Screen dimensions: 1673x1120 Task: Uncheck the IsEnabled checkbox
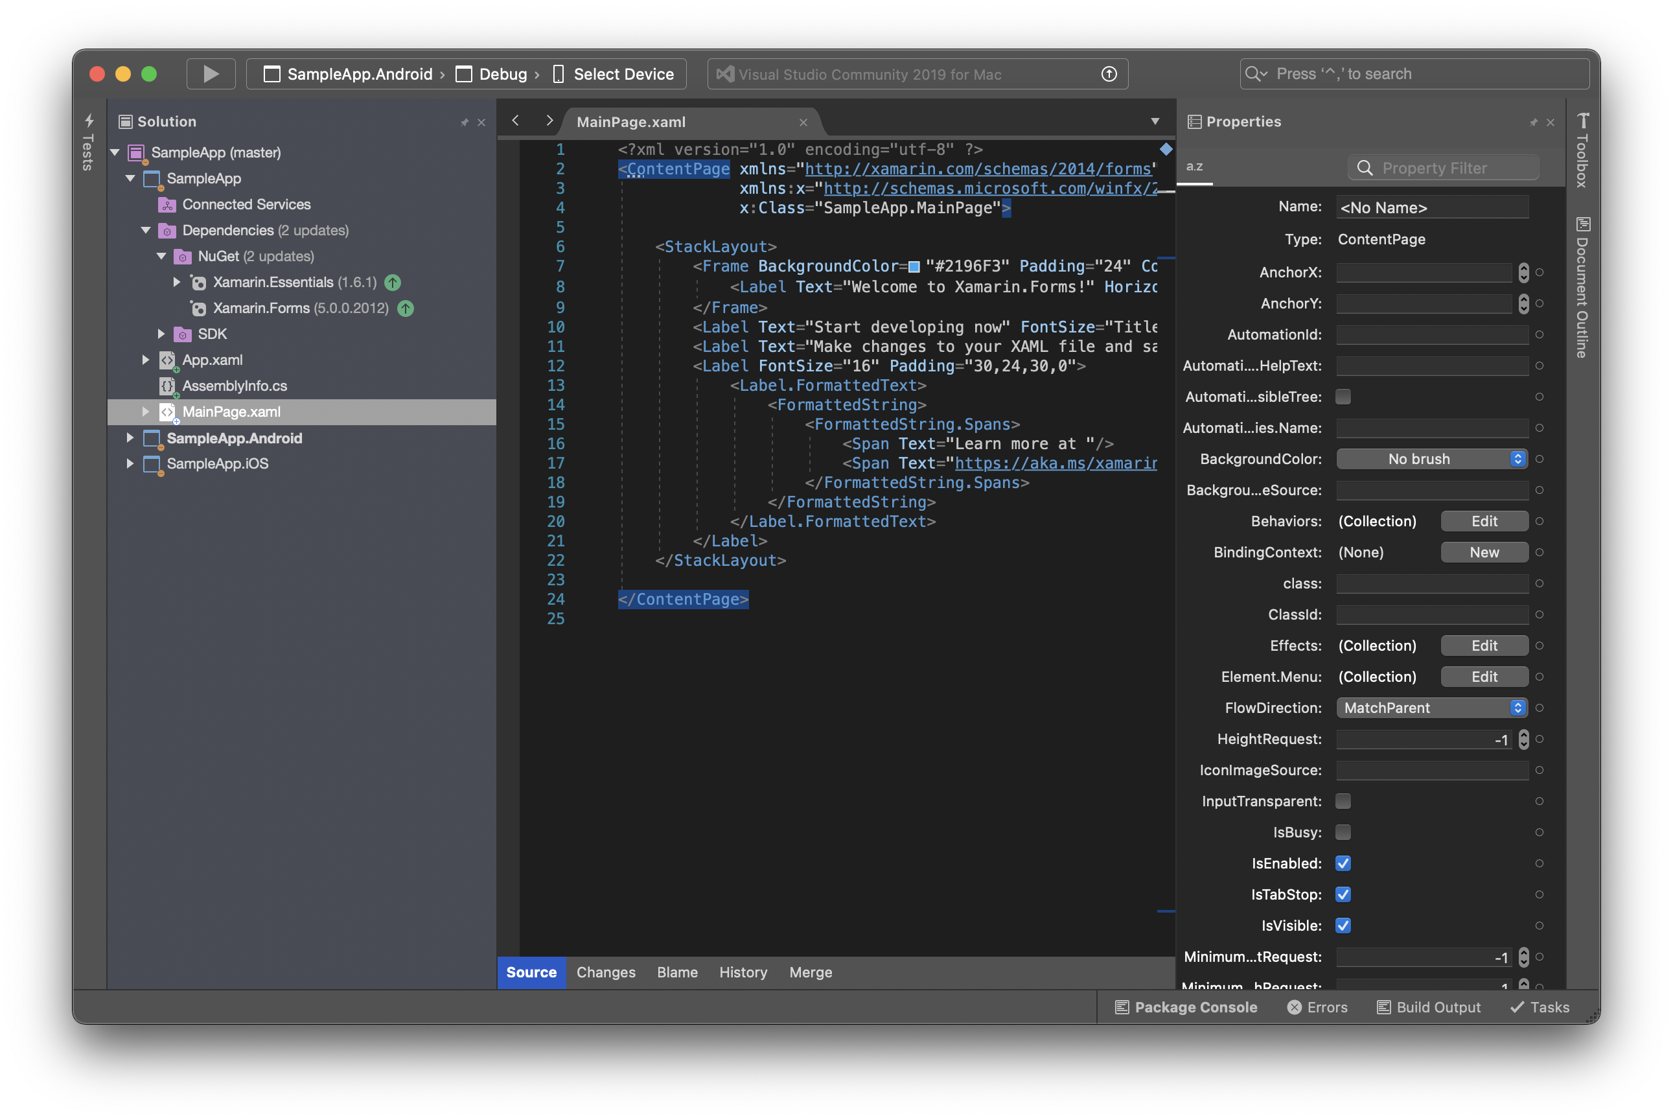pos(1343,863)
